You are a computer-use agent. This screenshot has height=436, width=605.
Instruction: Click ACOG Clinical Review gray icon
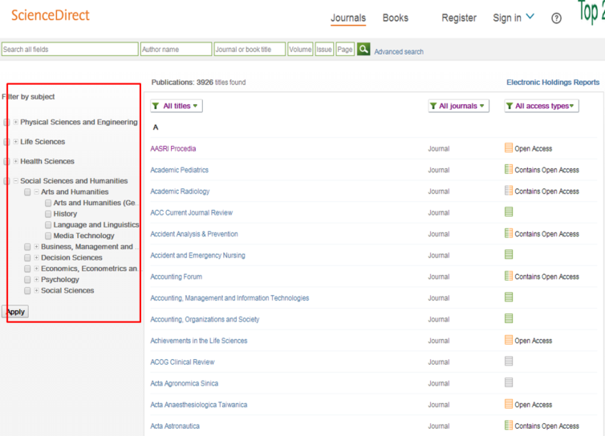509,361
